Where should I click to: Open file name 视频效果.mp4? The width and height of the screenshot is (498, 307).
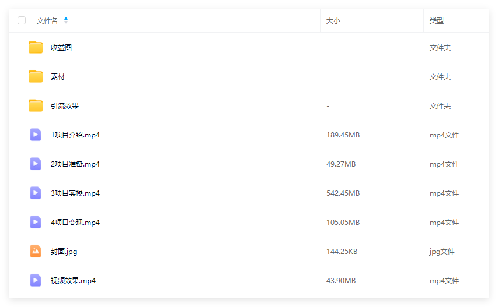coord(73,281)
